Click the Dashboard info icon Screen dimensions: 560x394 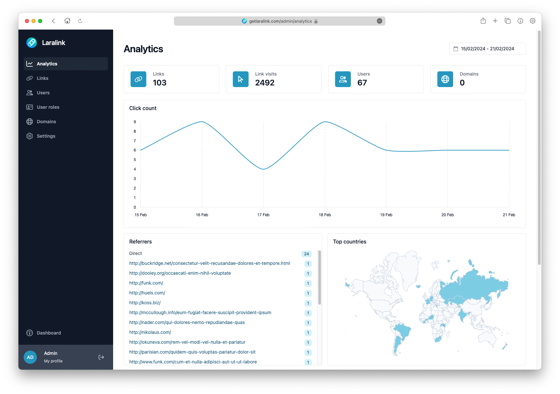[30, 333]
